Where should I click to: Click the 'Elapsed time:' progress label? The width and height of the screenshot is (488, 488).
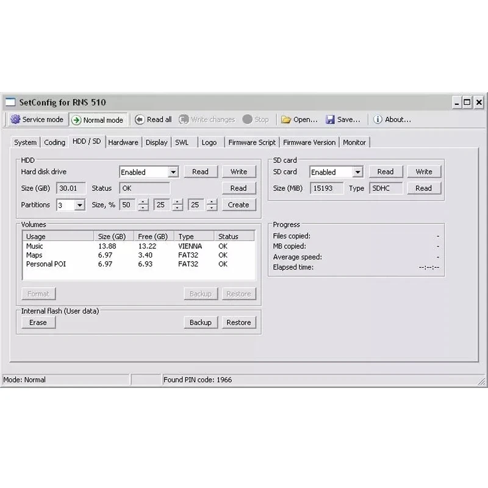293,267
